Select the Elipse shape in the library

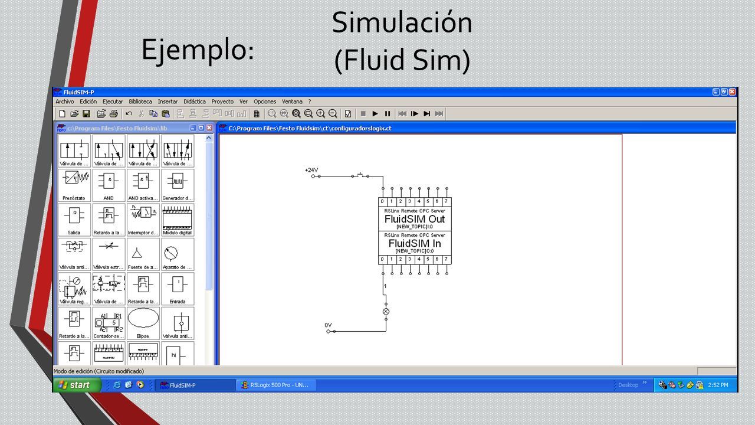(x=143, y=323)
